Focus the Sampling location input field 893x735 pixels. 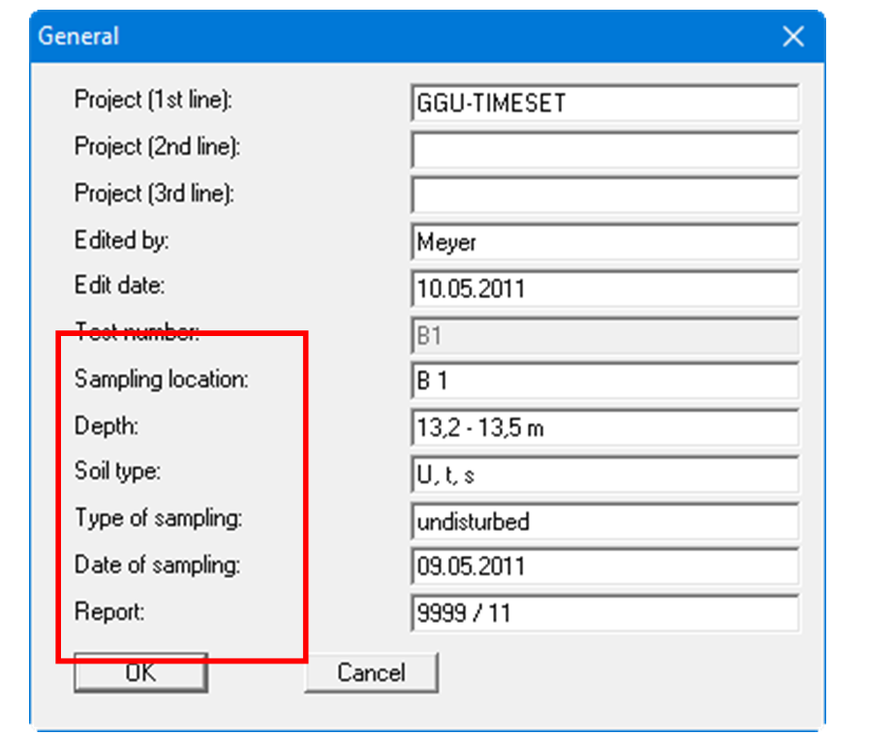604,381
